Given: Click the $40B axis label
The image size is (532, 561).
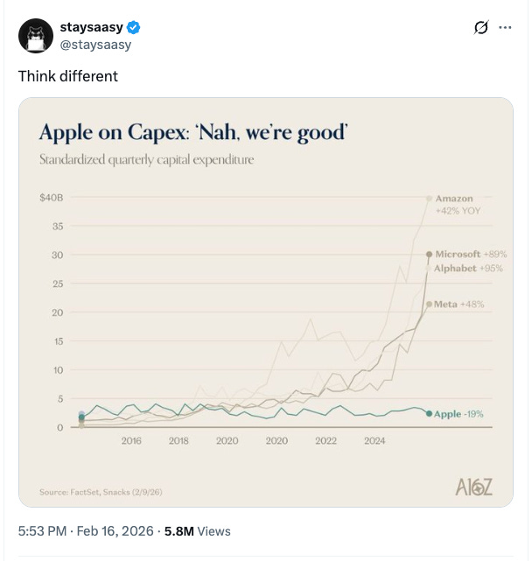Looking at the screenshot, I should click(x=52, y=199).
